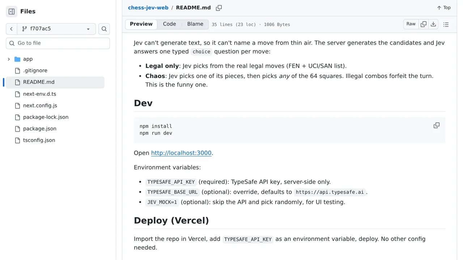This screenshot has width=463, height=260.
Task: Open package.json file
Action: point(40,129)
